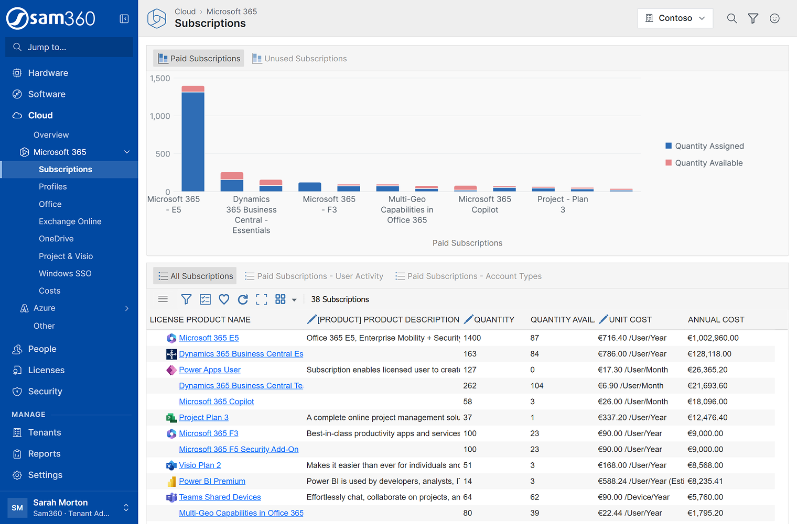797x524 pixels.
Task: Open the header filter funnel
Action: 753,18
